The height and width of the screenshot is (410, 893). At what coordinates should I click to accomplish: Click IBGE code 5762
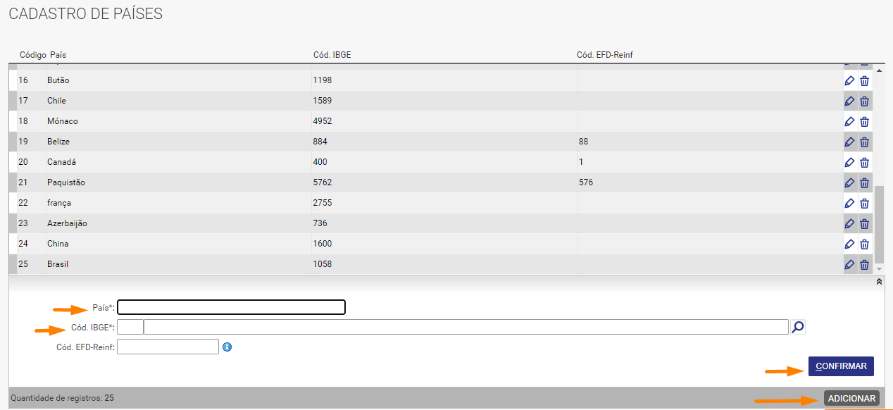[x=323, y=182]
